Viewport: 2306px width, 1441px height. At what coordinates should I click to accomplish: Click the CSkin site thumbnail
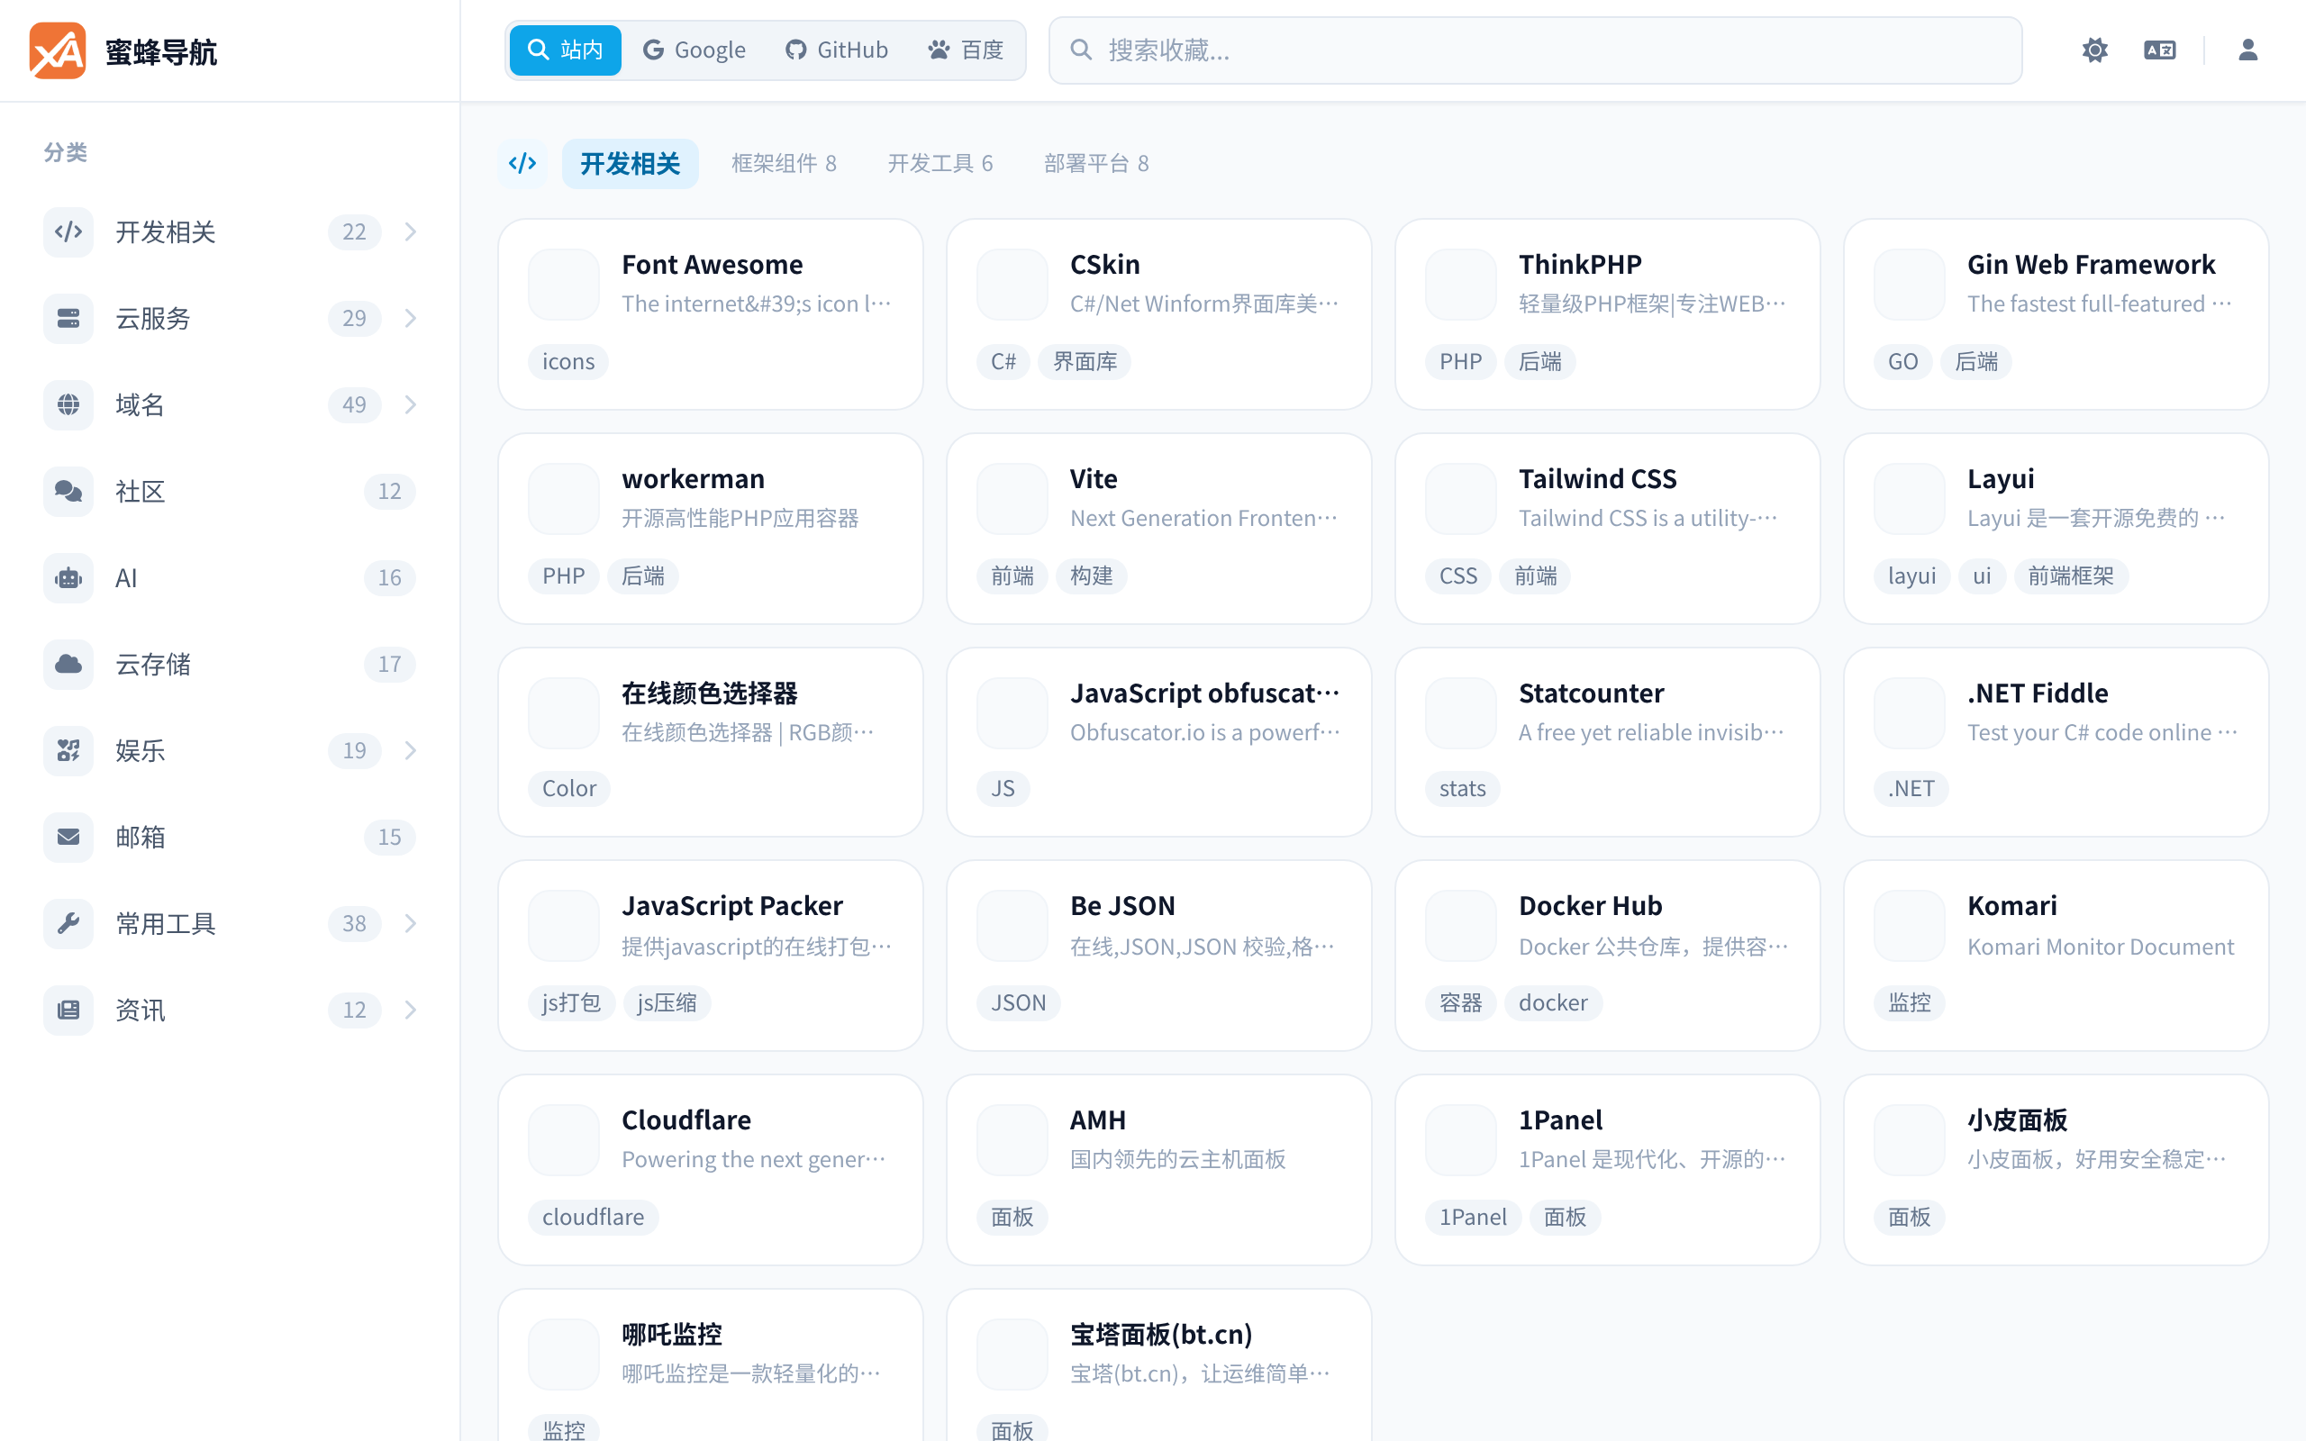click(1012, 284)
